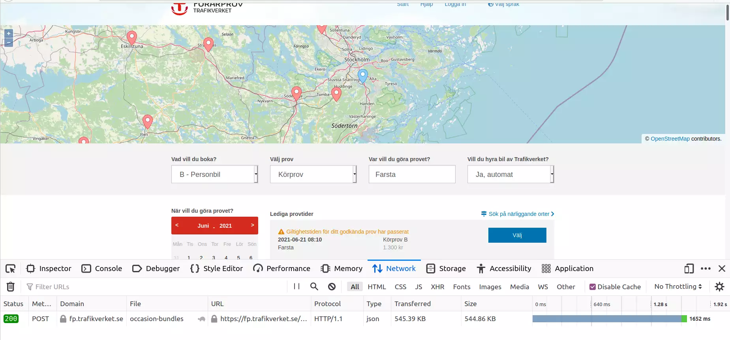Open network settings gear icon

[720, 287]
